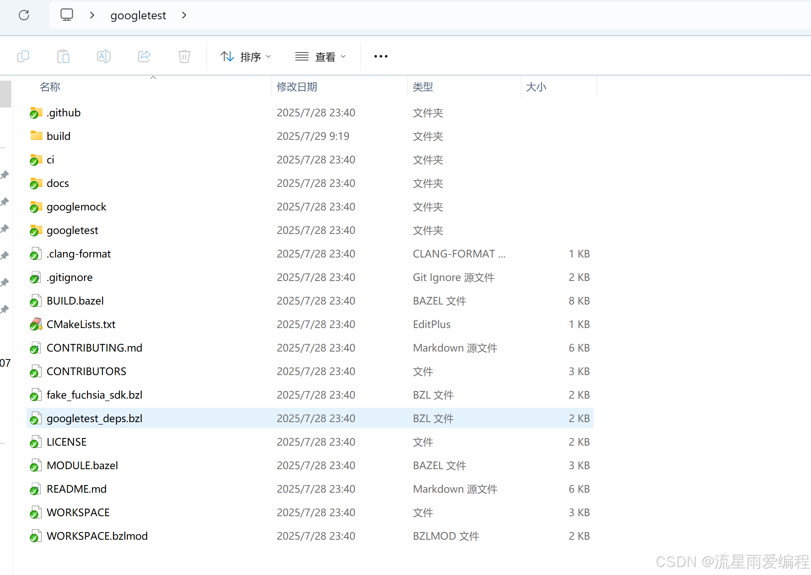The height and width of the screenshot is (575, 811).
Task: Select the build folder icon
Action: point(36,136)
